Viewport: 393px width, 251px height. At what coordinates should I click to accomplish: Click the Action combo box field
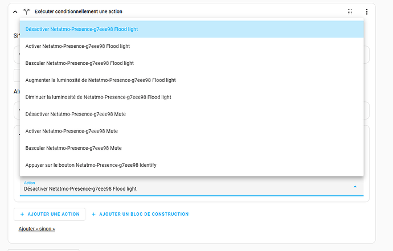tap(192, 187)
